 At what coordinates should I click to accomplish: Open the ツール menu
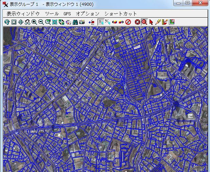[x=52, y=14]
